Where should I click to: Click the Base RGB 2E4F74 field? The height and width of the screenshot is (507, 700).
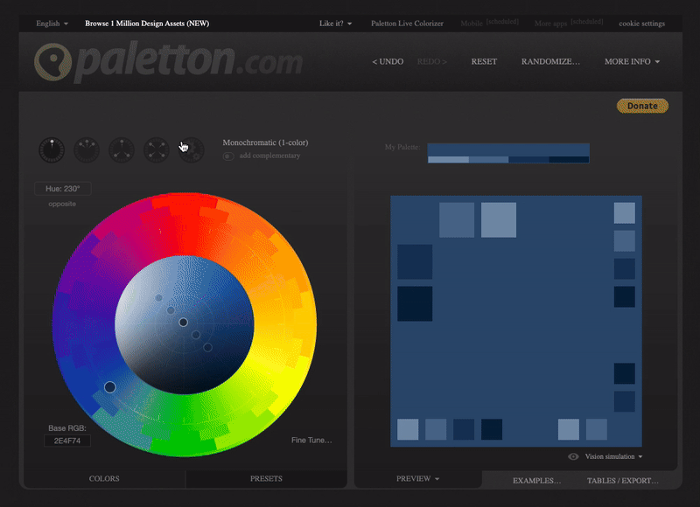coord(67,441)
